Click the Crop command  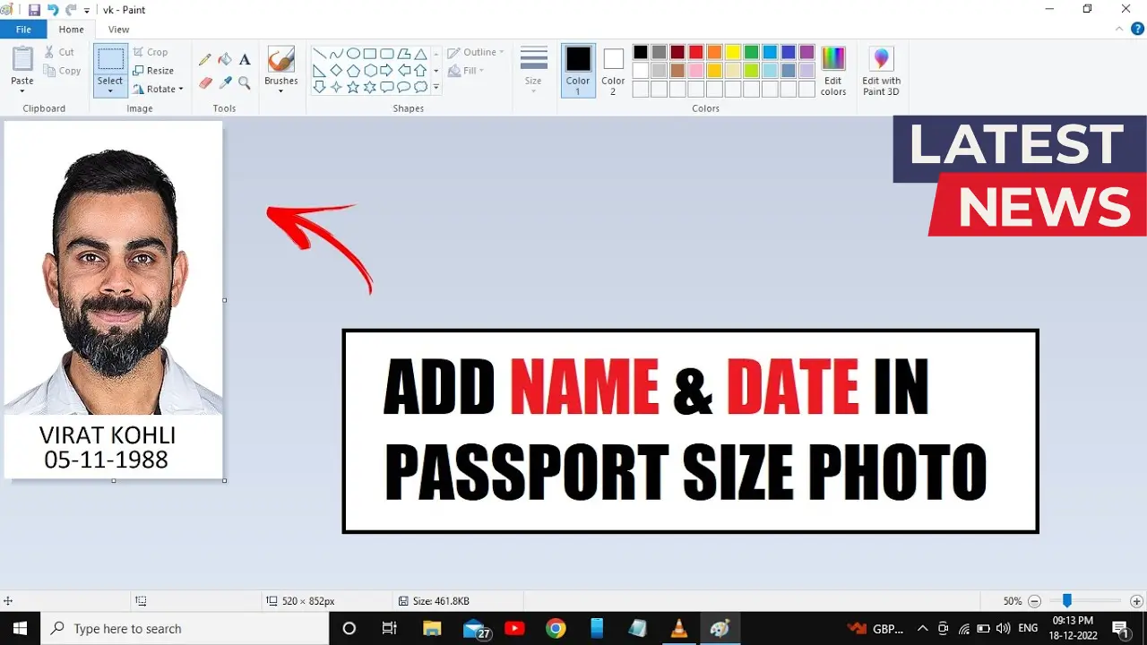(x=151, y=52)
